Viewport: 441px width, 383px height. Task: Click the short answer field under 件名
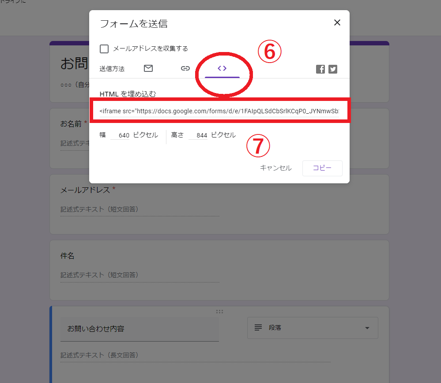(x=140, y=275)
